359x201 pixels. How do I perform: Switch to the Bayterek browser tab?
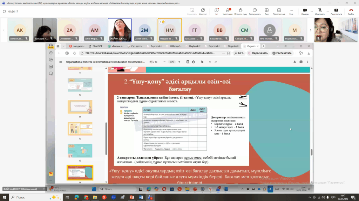click(190, 46)
